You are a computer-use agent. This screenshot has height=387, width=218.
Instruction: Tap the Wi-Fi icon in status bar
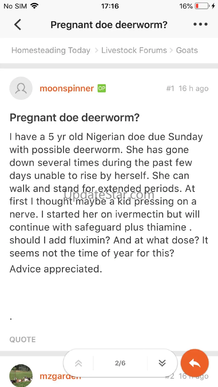tap(34, 6)
